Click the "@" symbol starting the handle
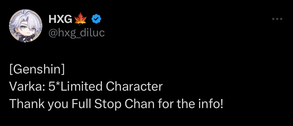The width and height of the screenshot is (293, 126). click(x=53, y=33)
